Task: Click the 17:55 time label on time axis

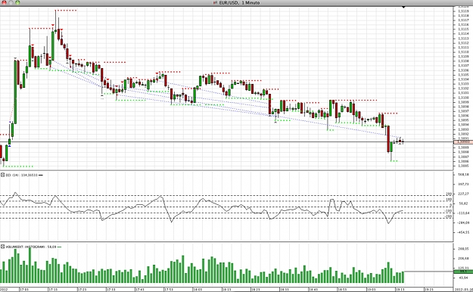Action: [x=169, y=290]
